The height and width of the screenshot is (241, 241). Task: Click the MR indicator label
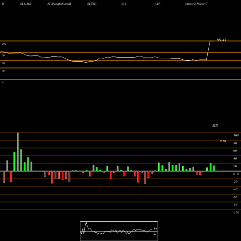215,125
